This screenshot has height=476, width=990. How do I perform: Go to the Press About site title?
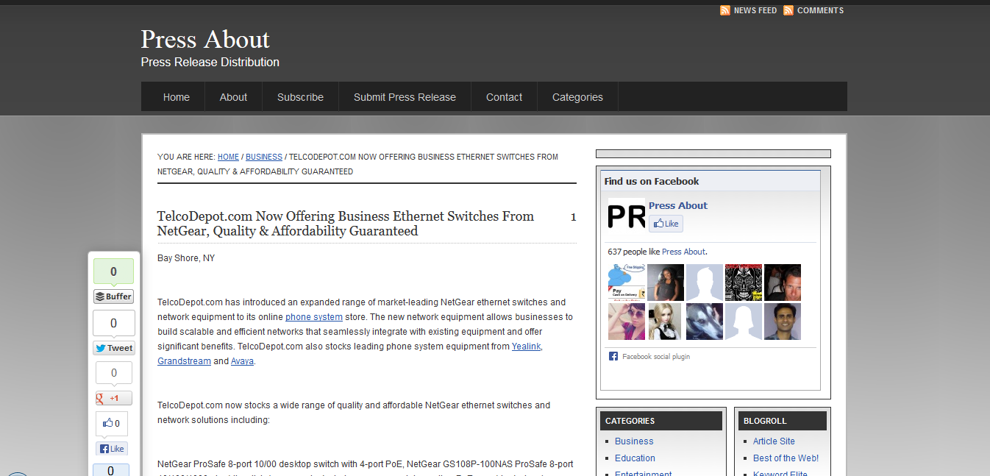[x=205, y=39]
